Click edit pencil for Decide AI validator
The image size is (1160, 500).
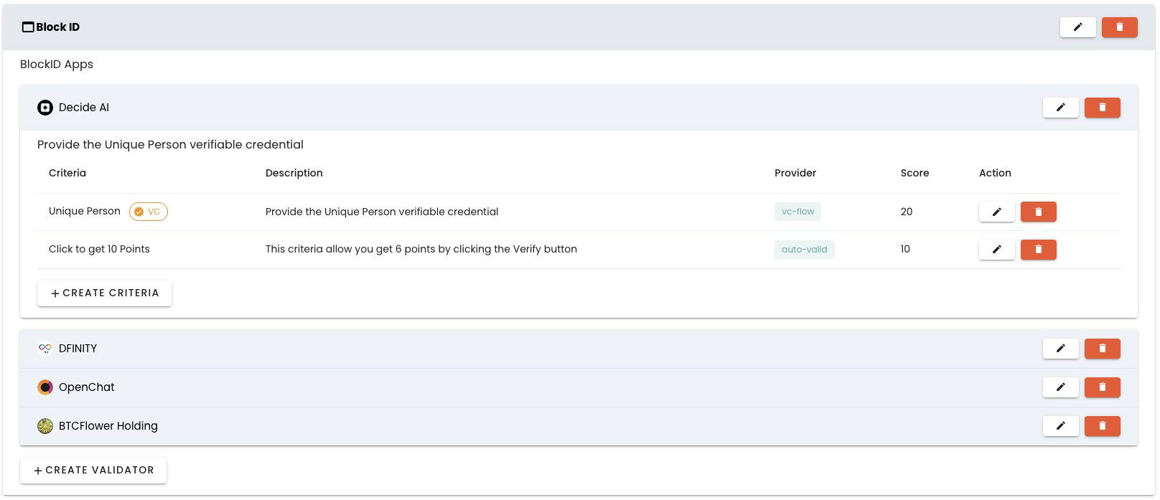[x=1060, y=108]
